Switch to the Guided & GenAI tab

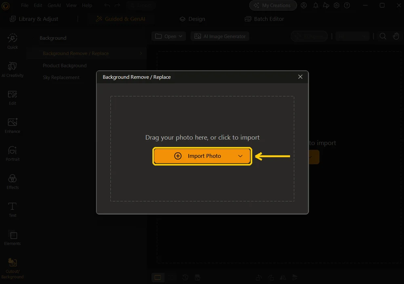point(120,19)
